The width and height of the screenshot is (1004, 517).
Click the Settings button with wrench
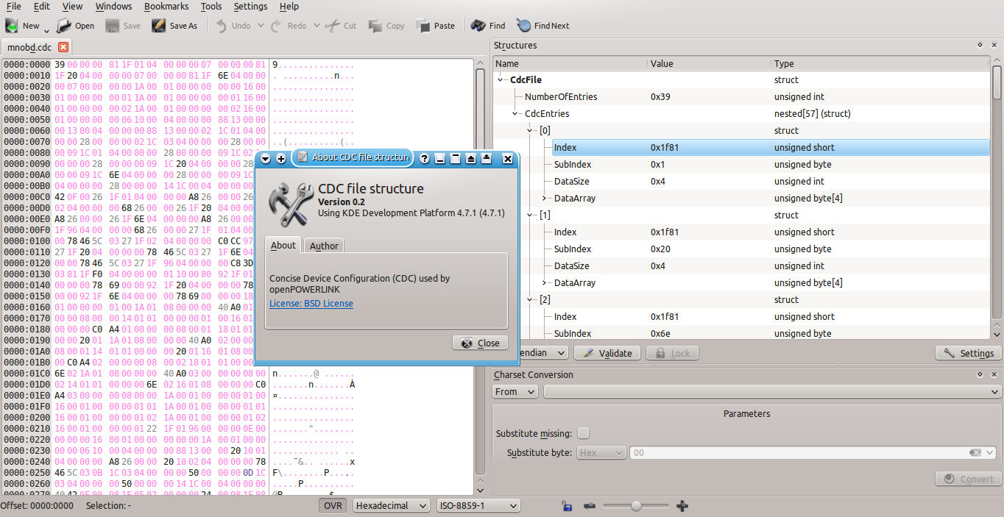[x=968, y=353]
